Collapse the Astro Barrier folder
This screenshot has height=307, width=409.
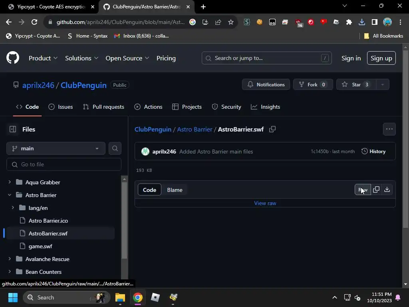coord(10,195)
